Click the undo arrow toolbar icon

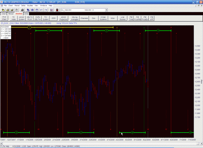pos(42,10)
